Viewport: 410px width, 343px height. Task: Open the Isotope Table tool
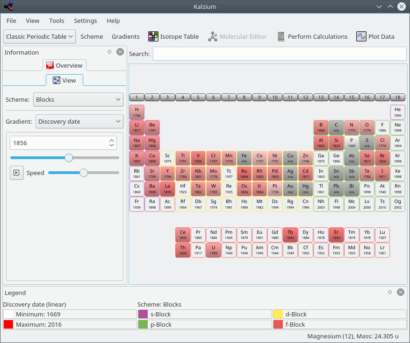pos(173,36)
